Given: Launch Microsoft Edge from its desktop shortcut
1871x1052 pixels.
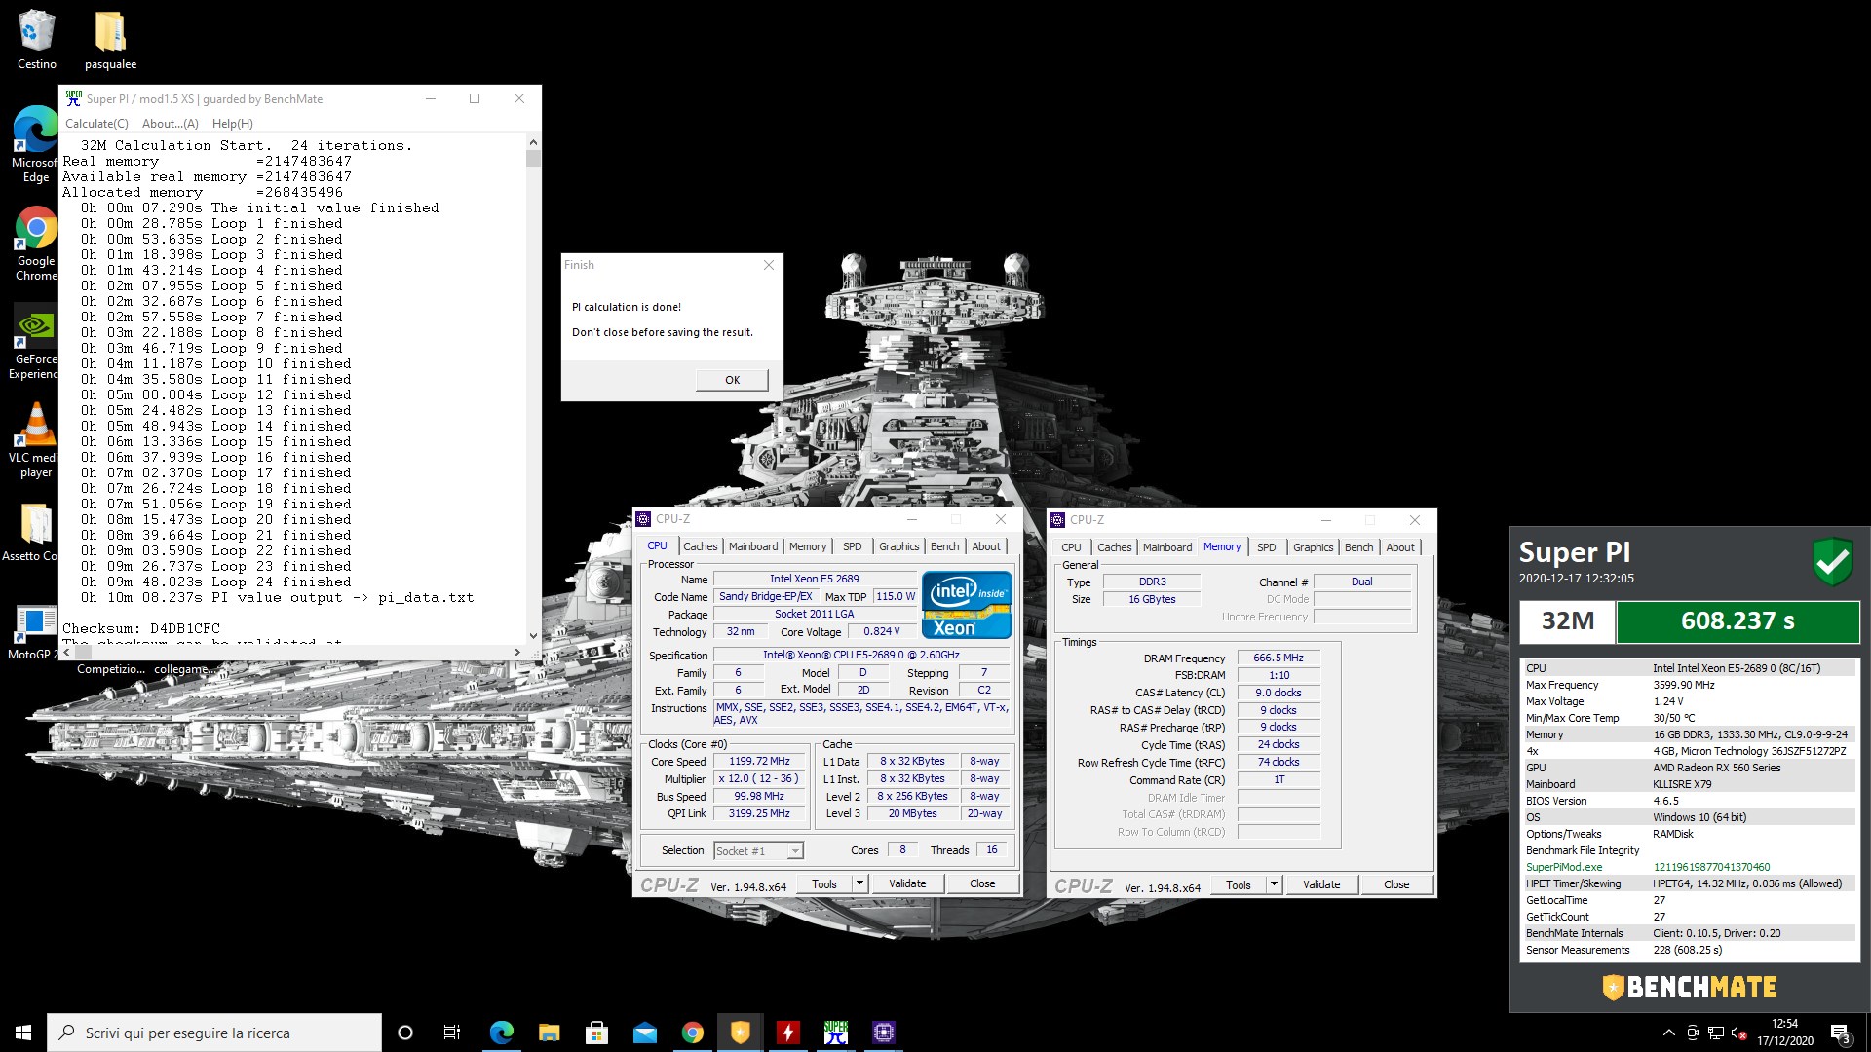Looking at the screenshot, I should 36,144.
